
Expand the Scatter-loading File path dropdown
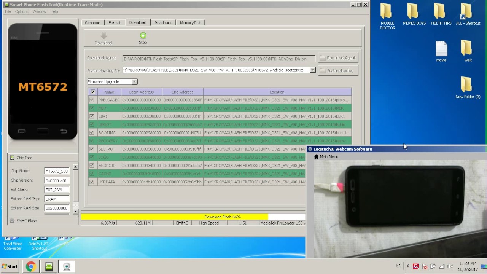(312, 70)
